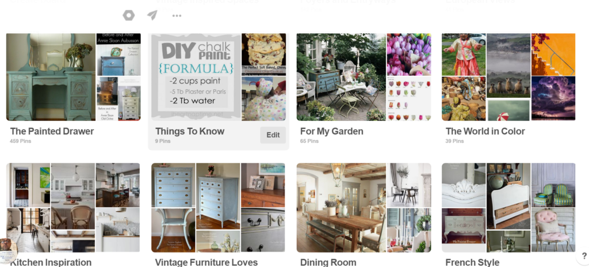Open the Dining Room board title
Viewport: 589px width, 267px height.
pos(328,262)
